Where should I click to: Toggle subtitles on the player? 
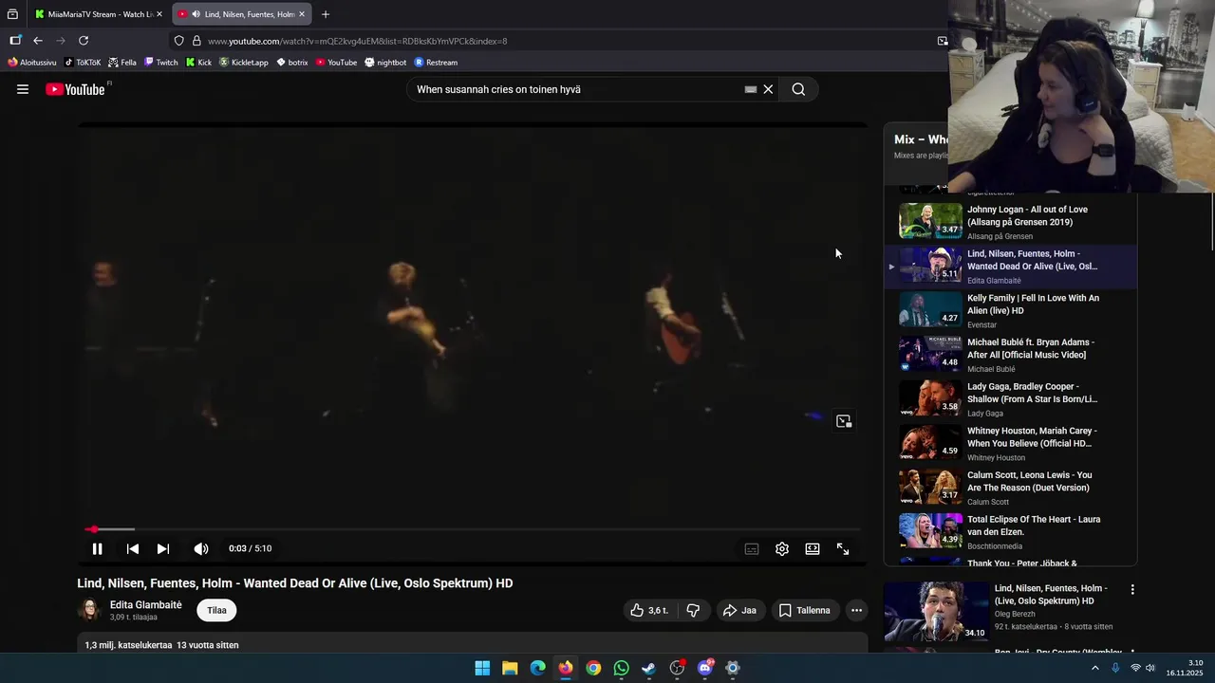[752, 548]
